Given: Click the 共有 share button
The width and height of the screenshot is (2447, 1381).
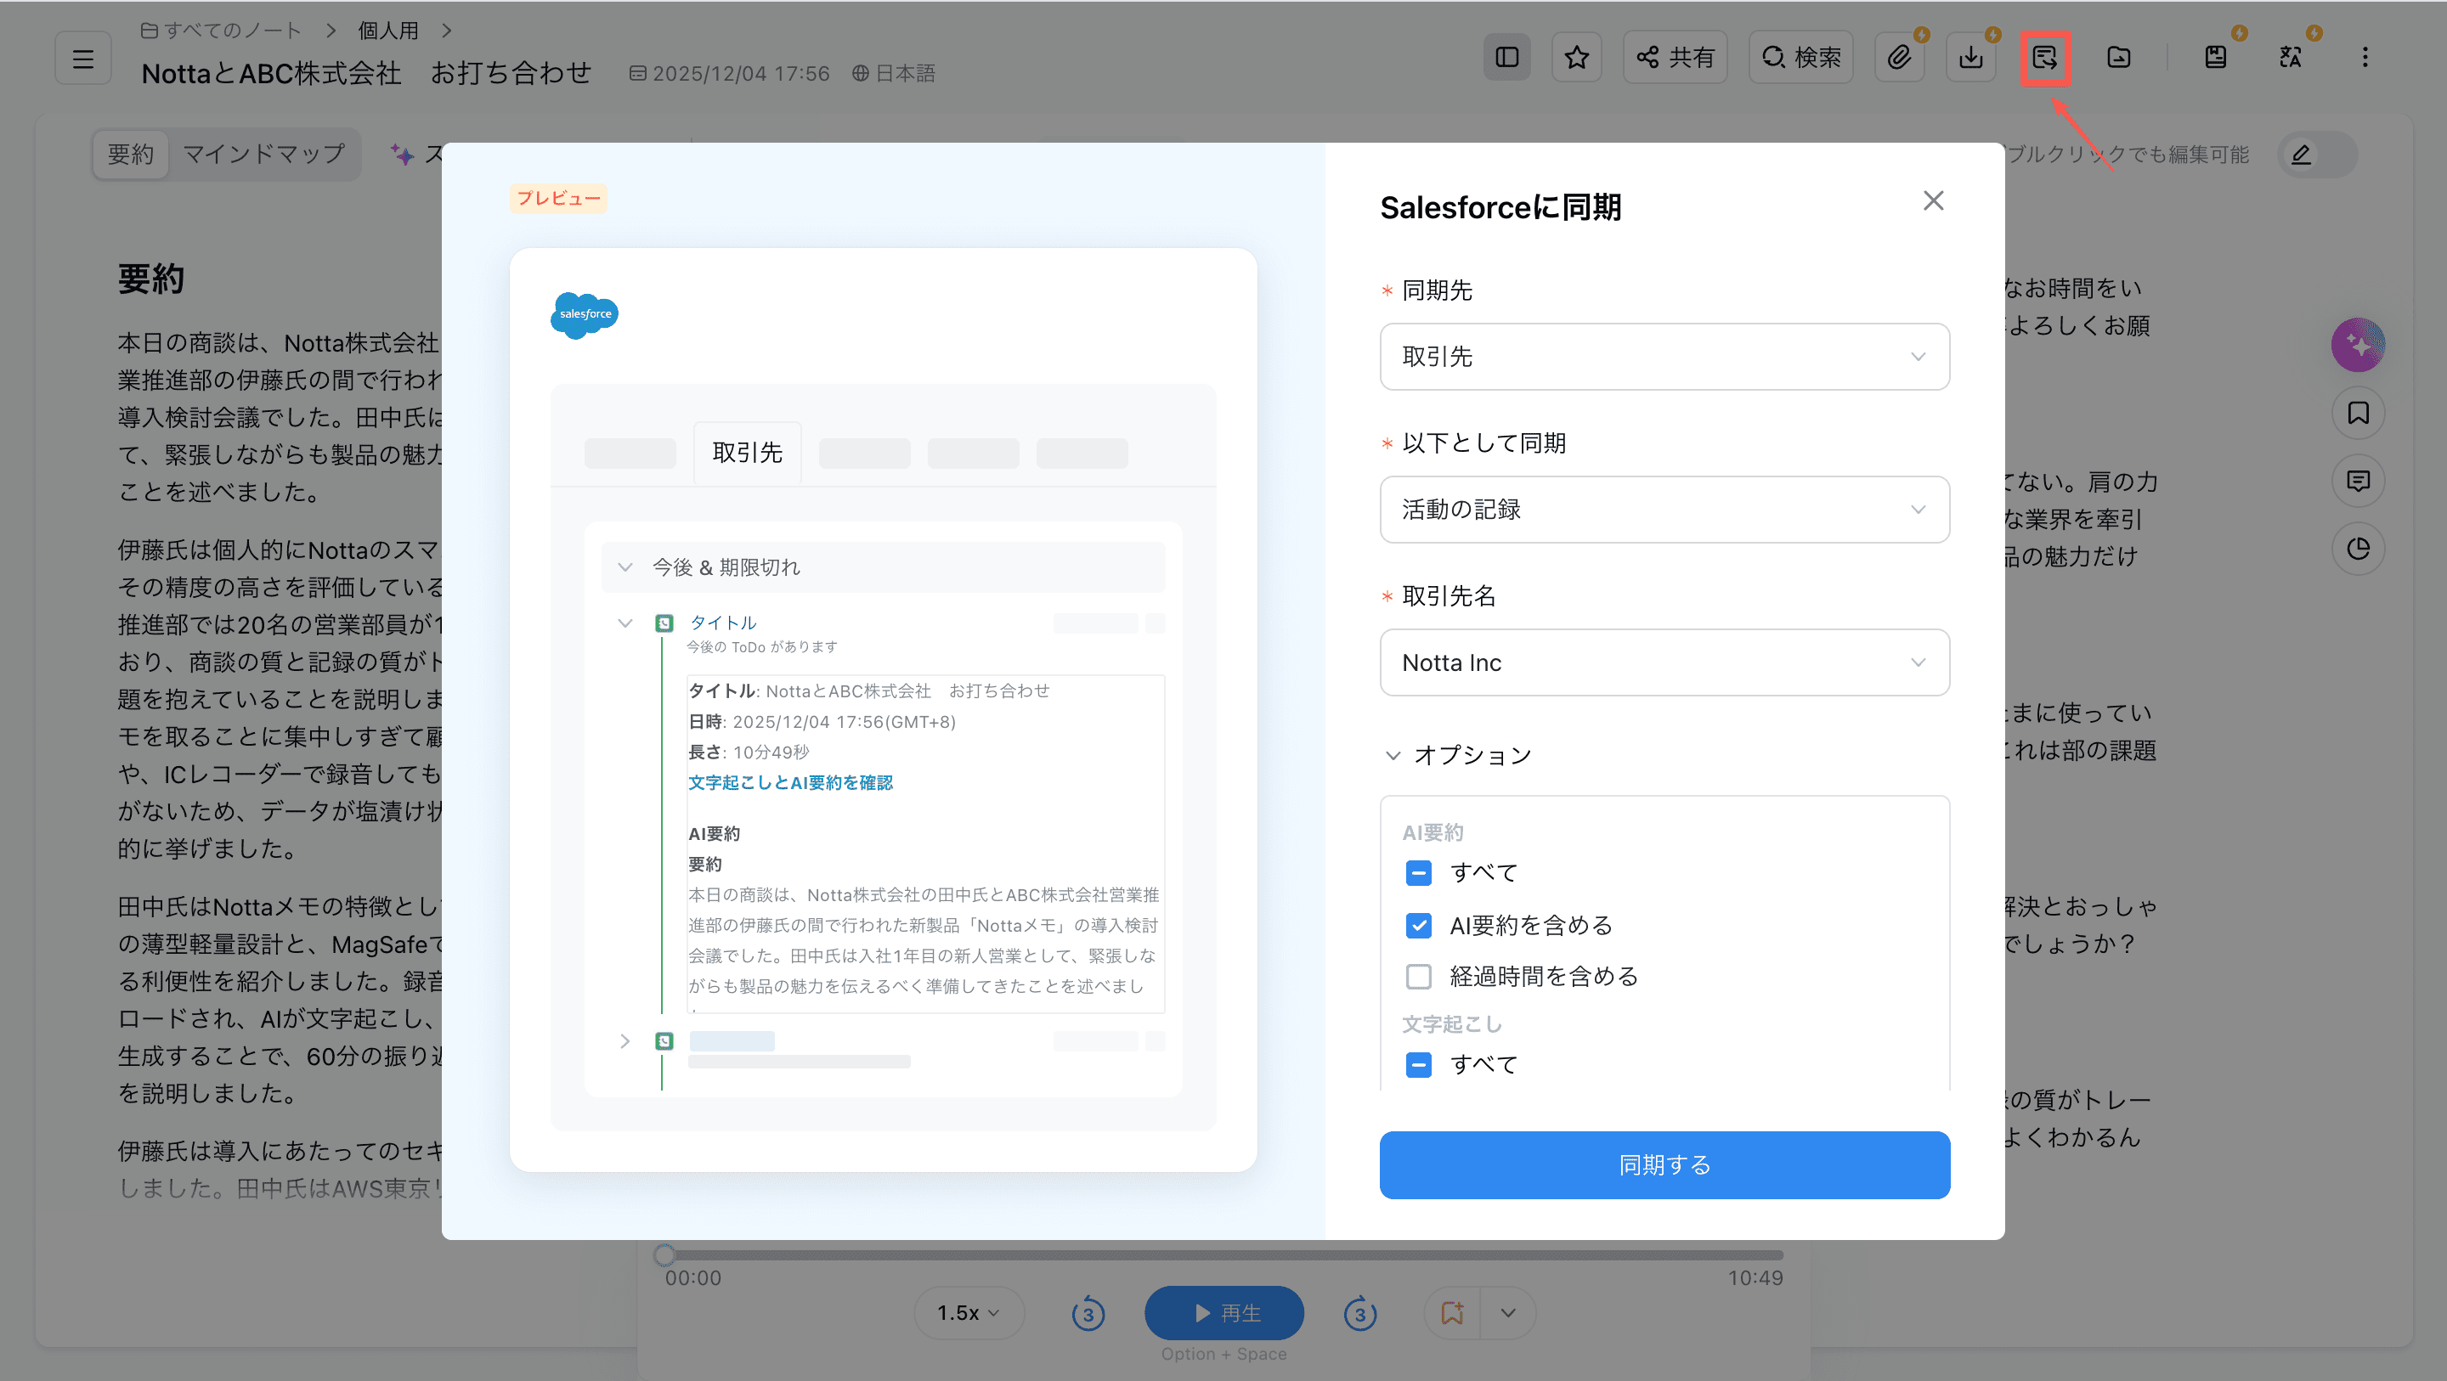Looking at the screenshot, I should point(1675,58).
